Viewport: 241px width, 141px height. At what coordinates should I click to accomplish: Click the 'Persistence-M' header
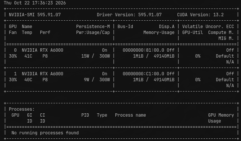tap(93, 27)
